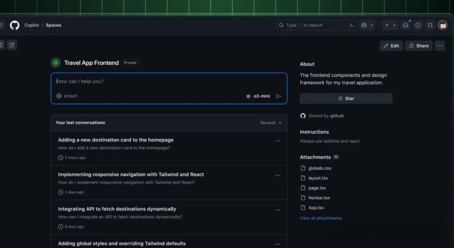This screenshot has height=248, width=454.
Task: Click the Share button
Action: point(419,46)
